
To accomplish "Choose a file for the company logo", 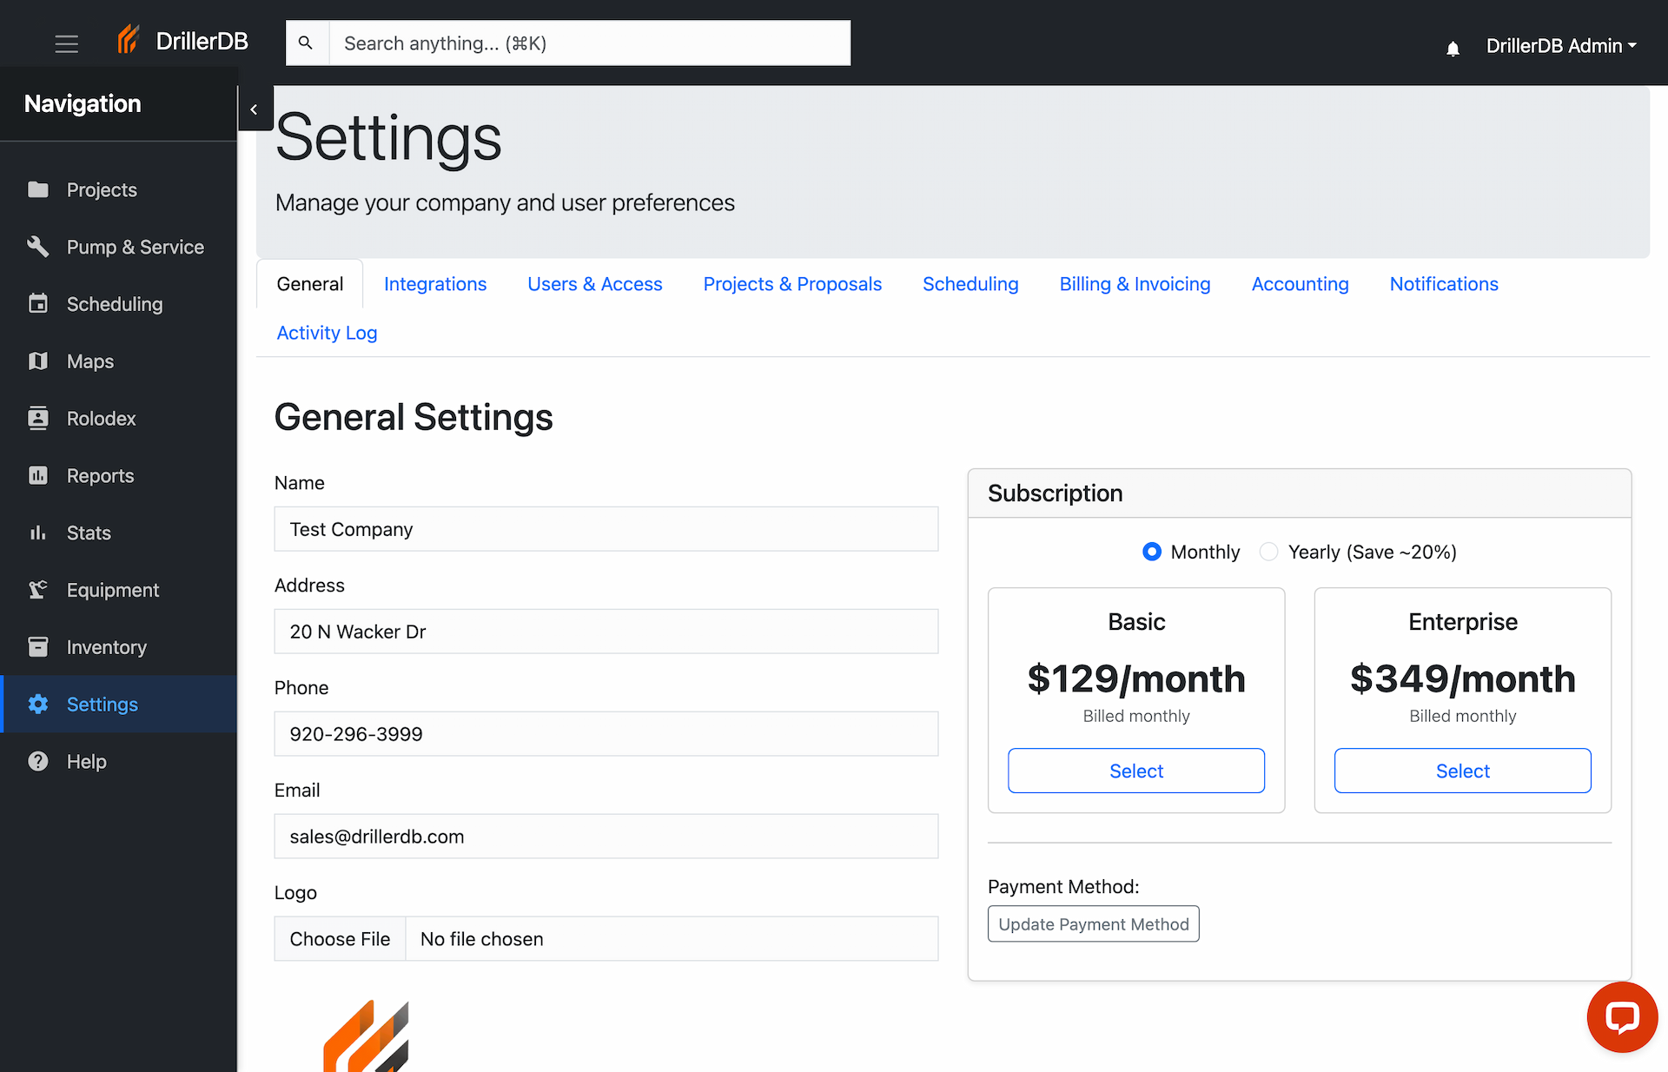I will click(340, 939).
